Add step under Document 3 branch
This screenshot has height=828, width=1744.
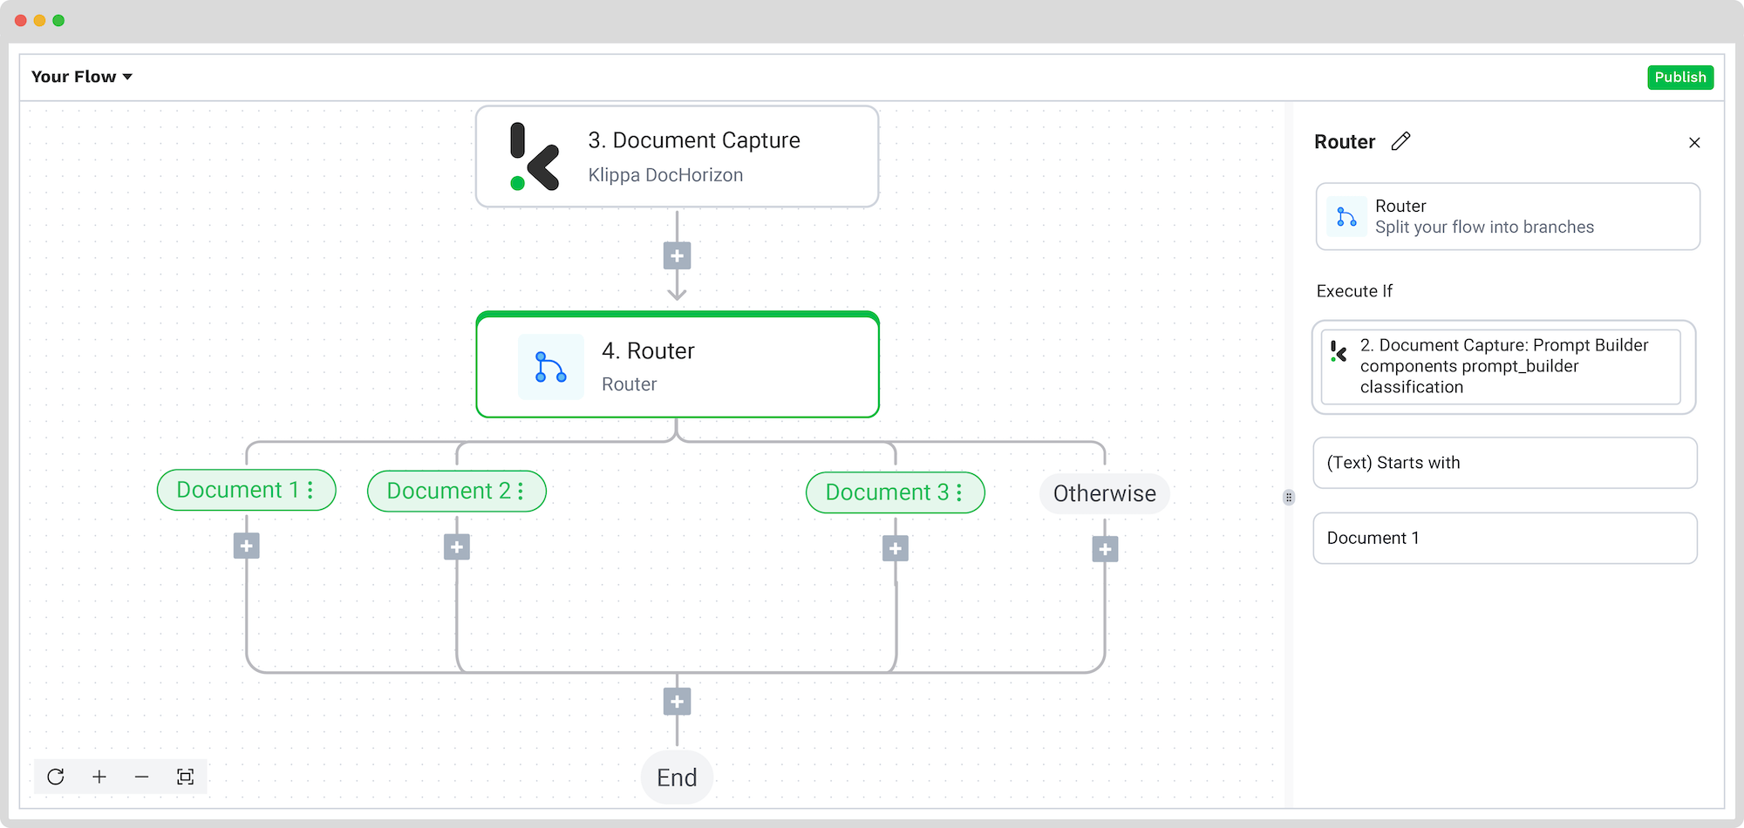pos(896,549)
